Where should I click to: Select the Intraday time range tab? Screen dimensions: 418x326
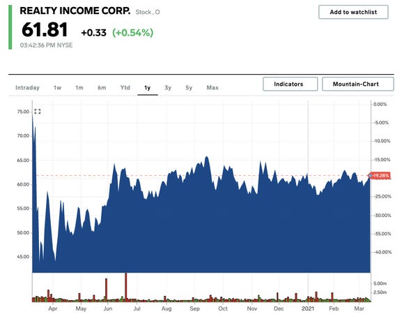[27, 88]
